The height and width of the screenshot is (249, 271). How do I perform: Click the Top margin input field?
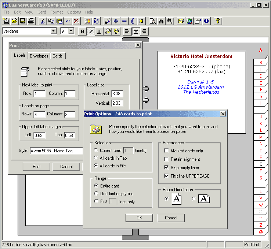(70, 135)
